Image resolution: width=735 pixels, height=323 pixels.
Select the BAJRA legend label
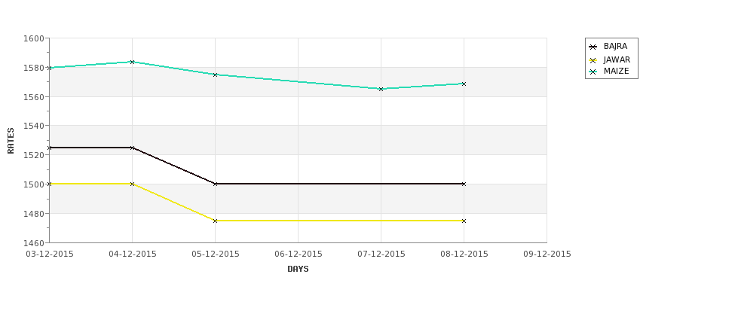615,47
